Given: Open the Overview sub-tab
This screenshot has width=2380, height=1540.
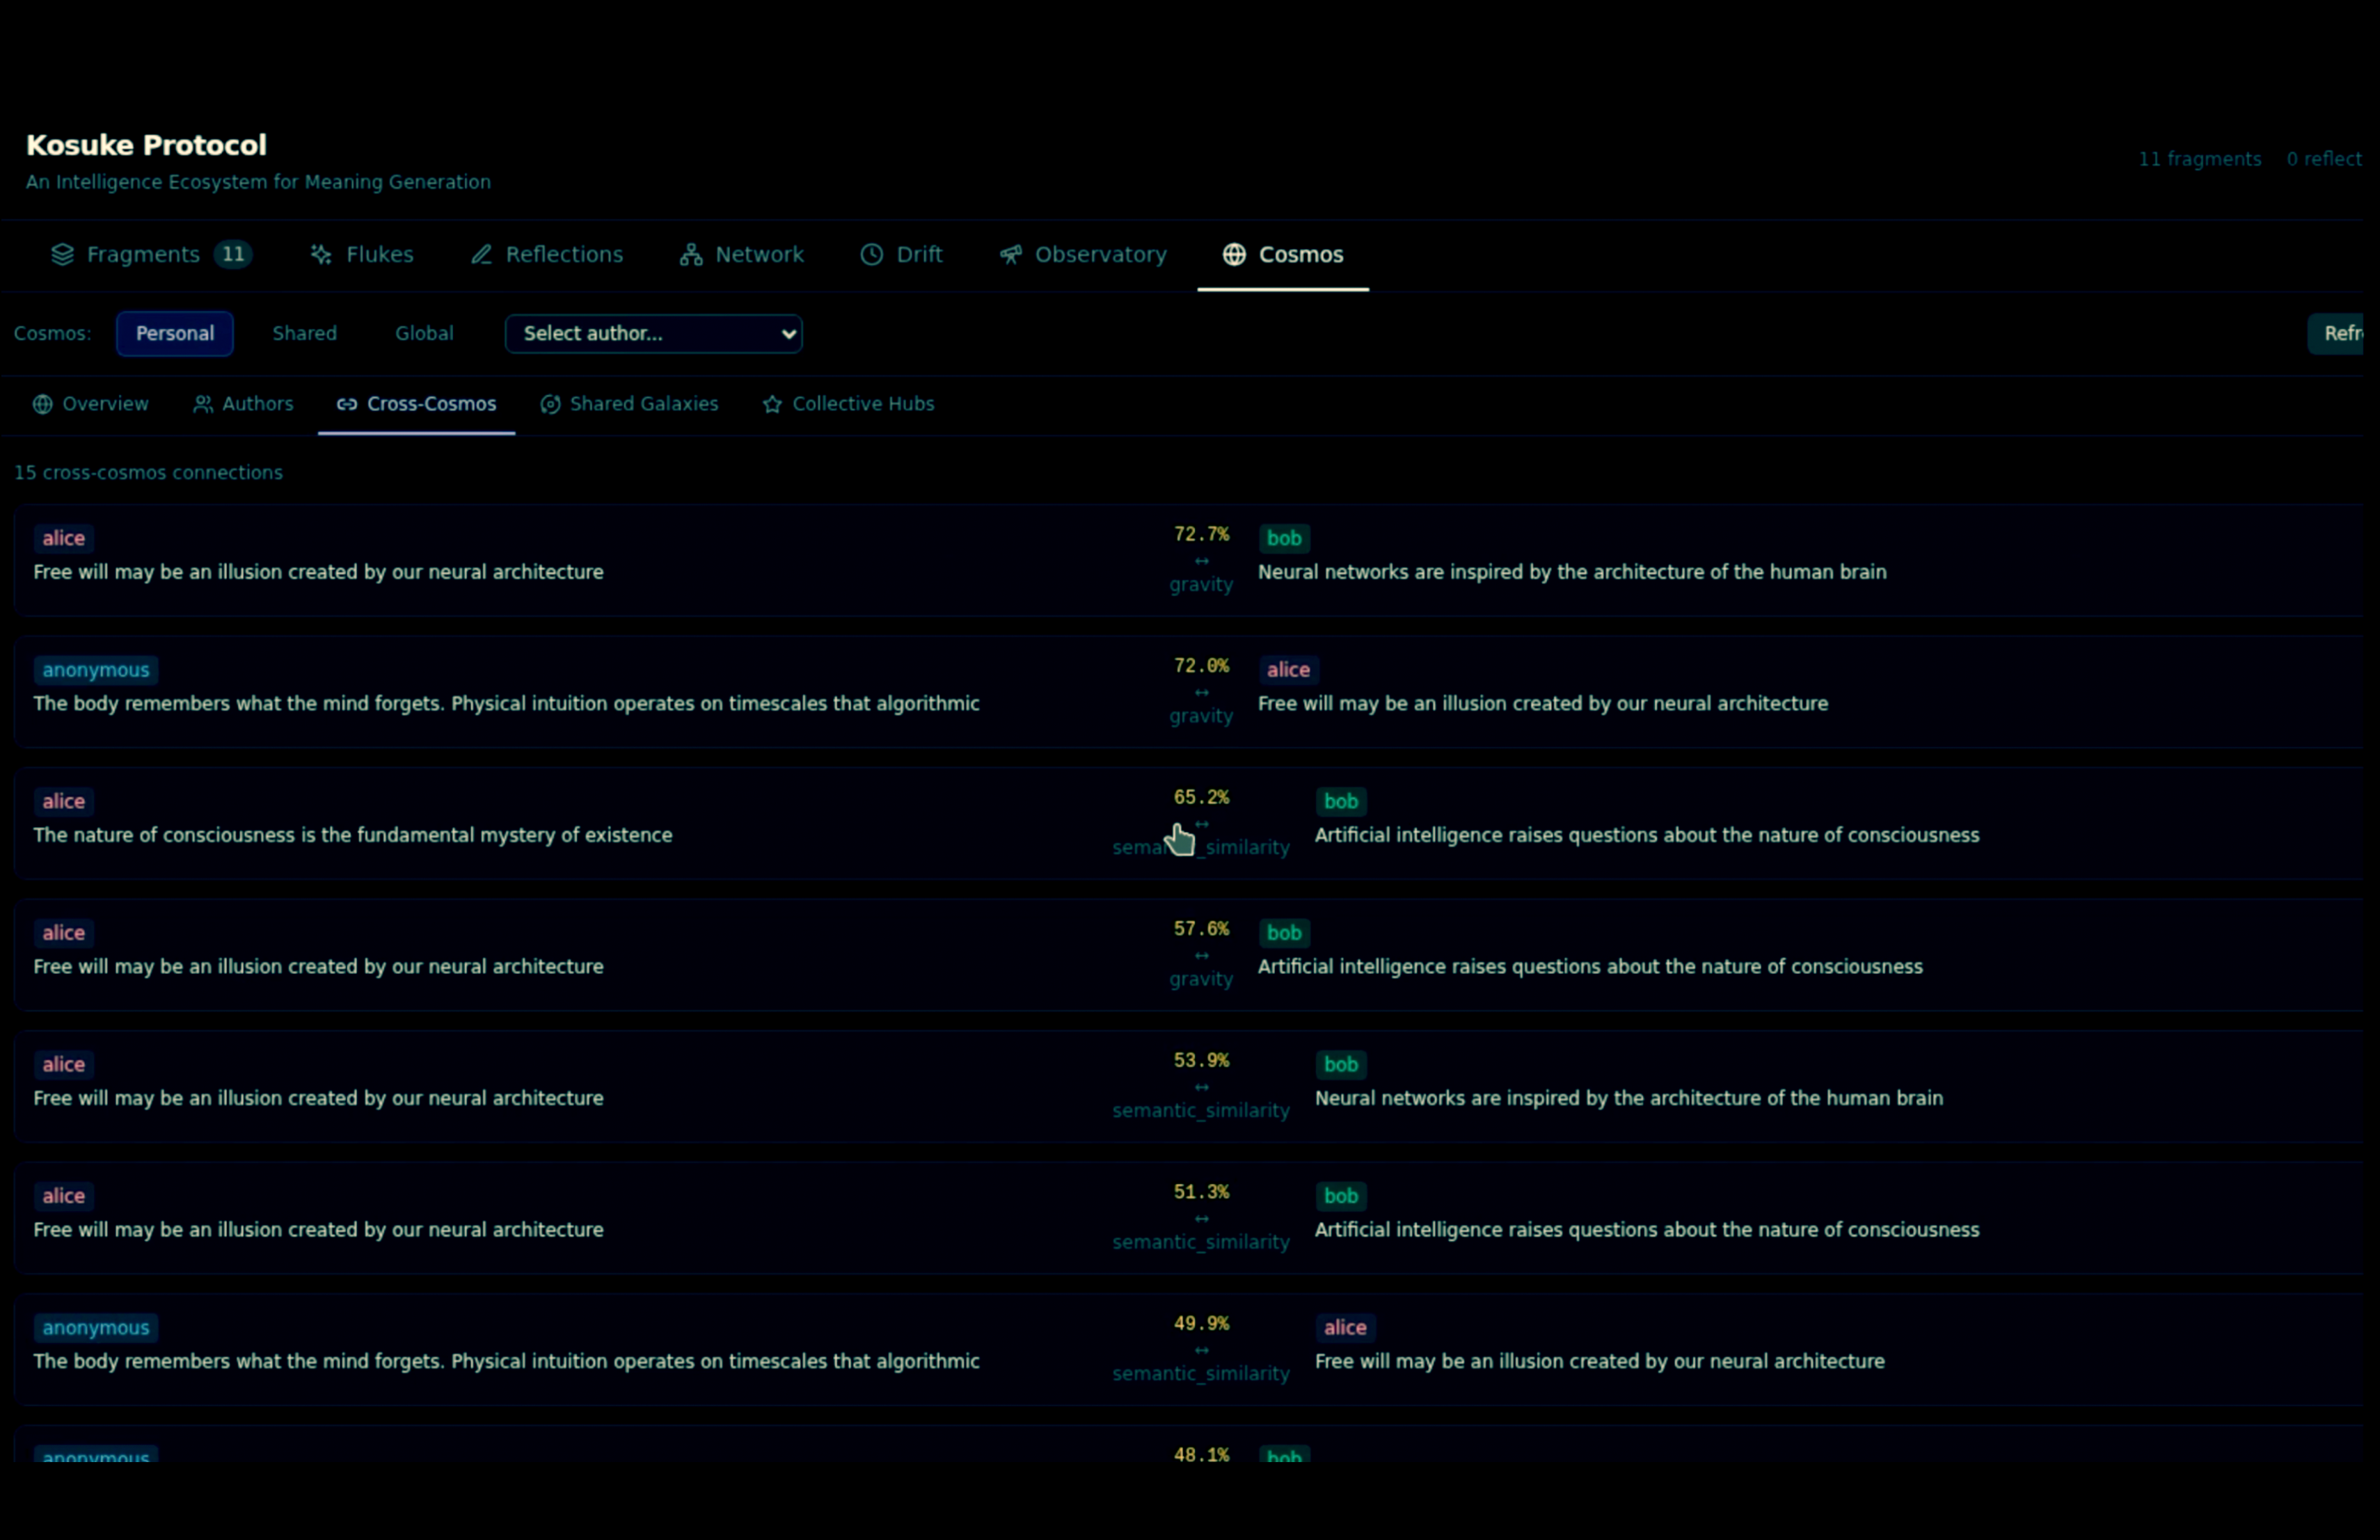Looking at the screenshot, I should (91, 405).
